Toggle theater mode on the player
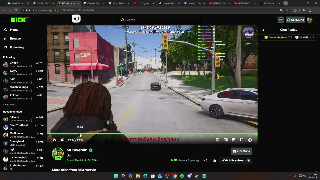This screenshot has width=320, height=180. [234, 140]
